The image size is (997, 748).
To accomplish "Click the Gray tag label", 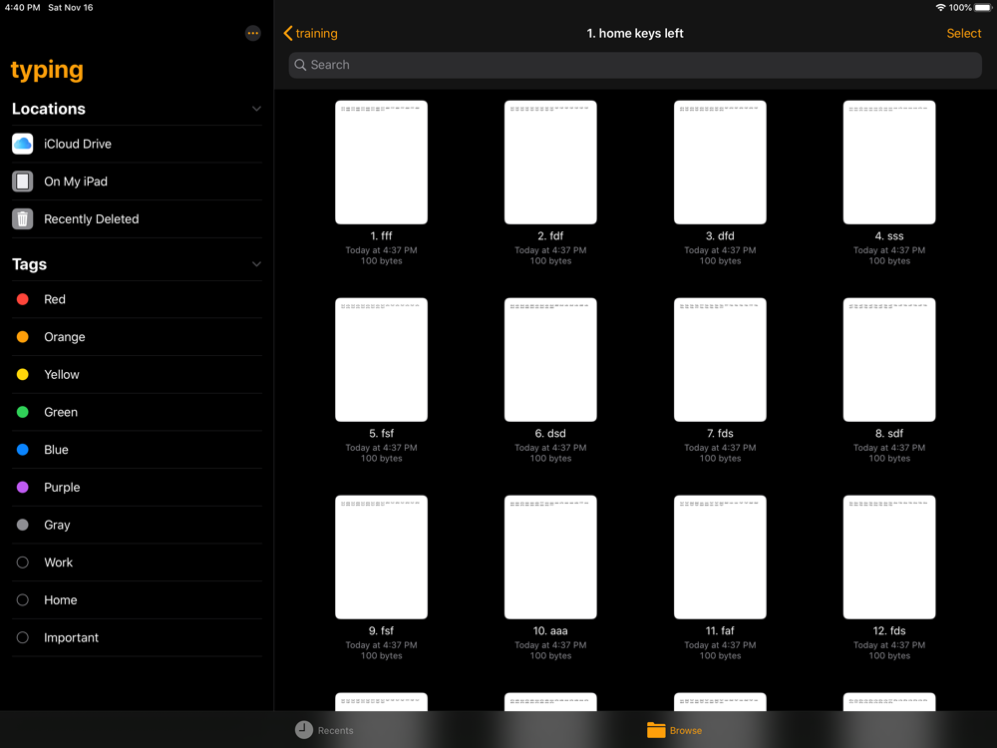I will tap(57, 525).
